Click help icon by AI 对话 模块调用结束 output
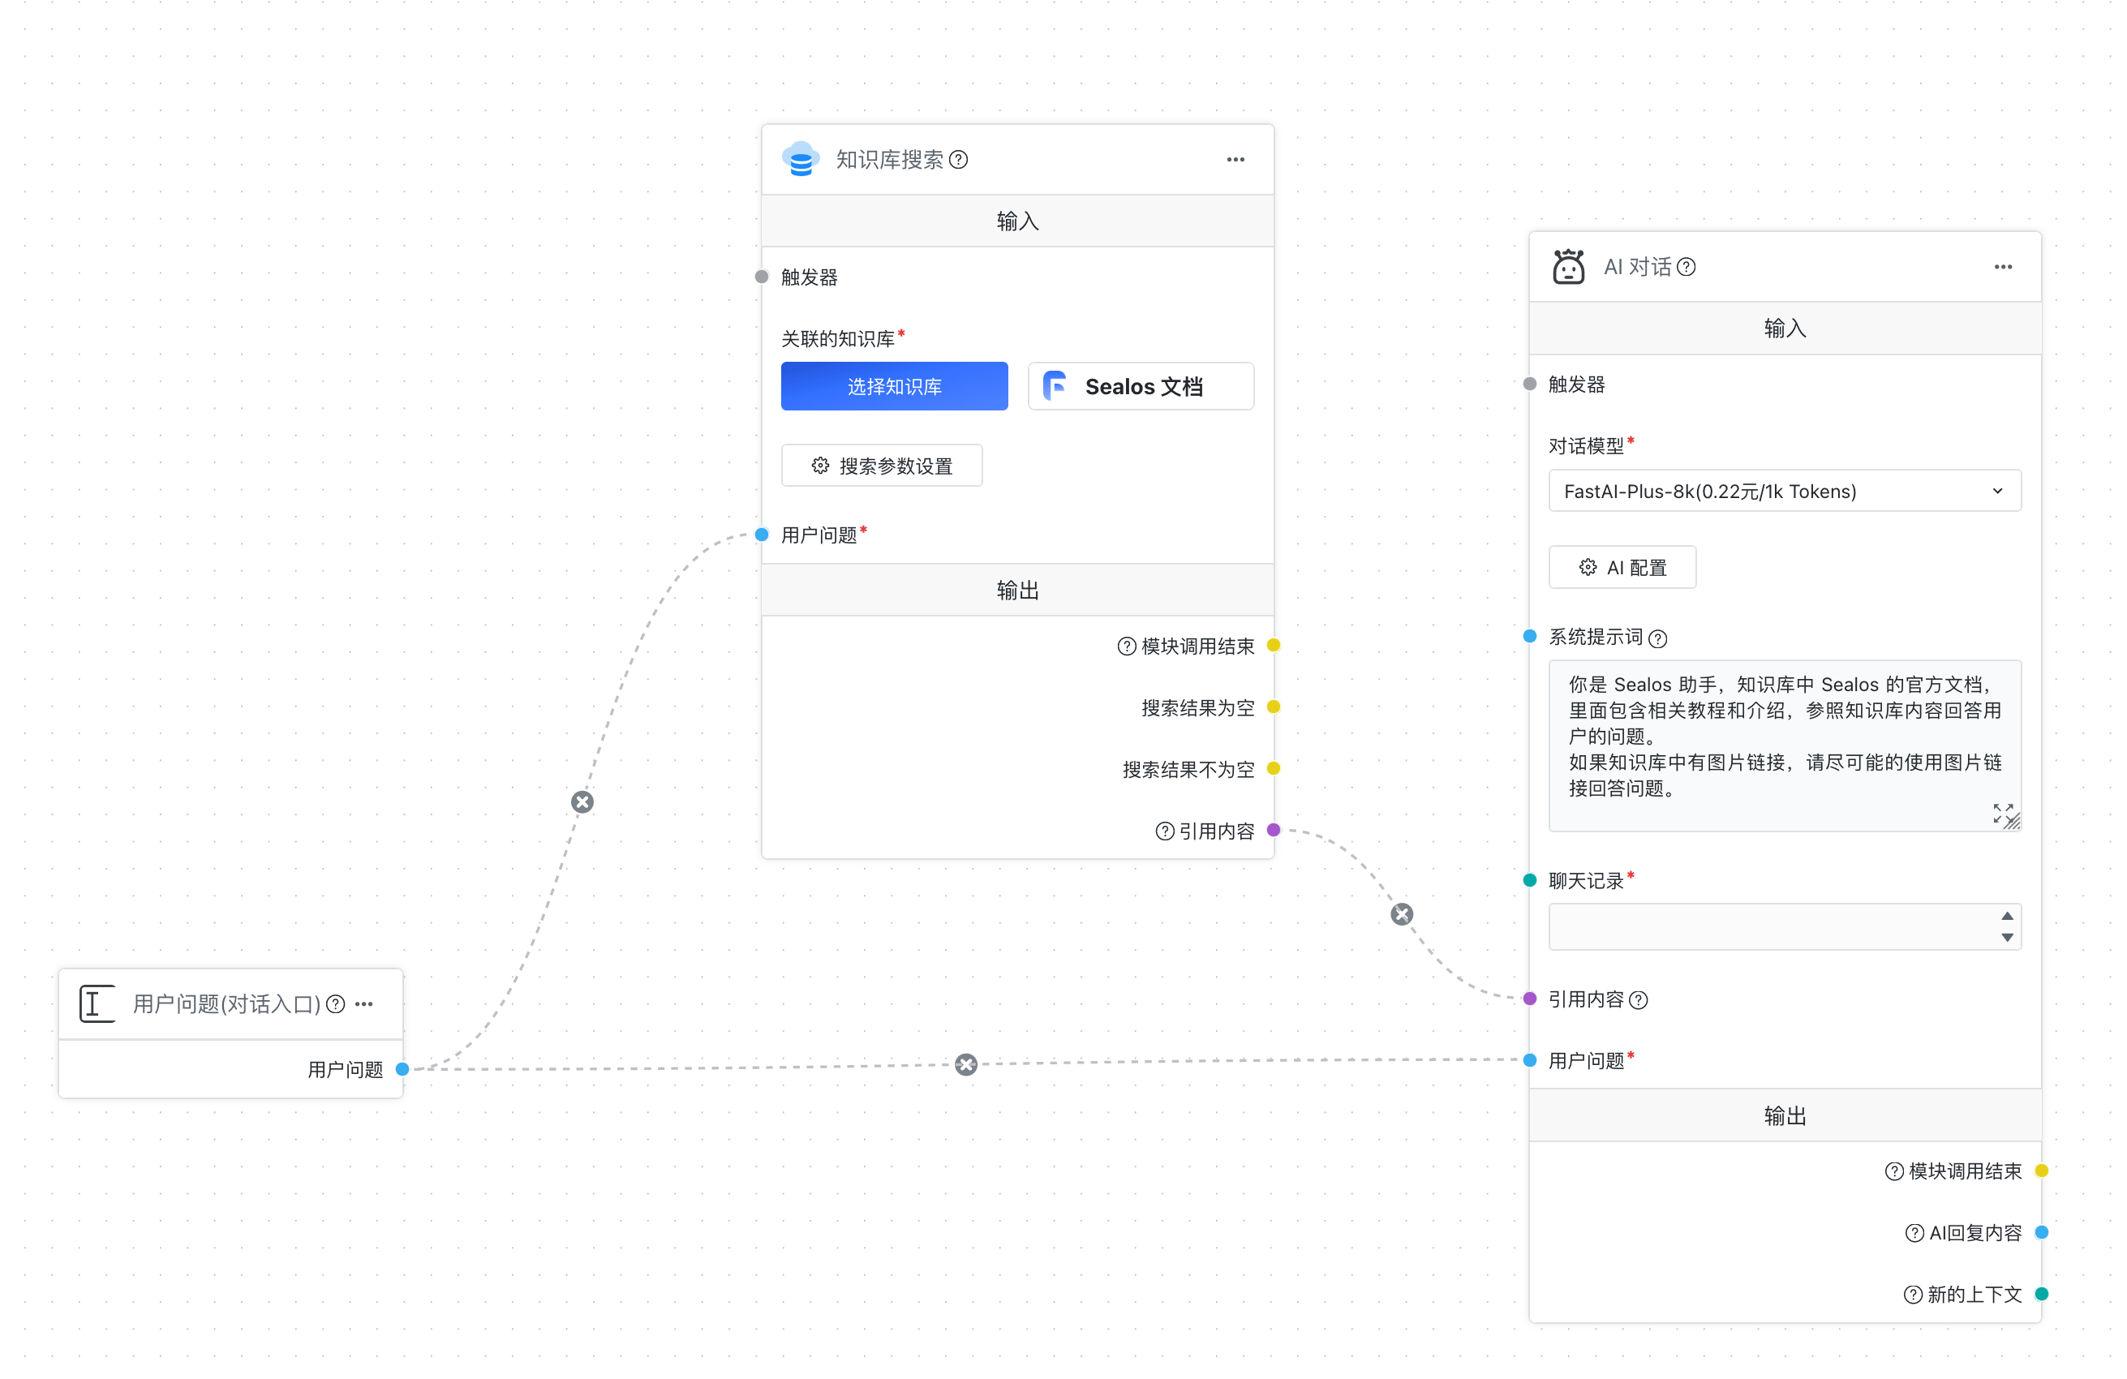Screen dimensions: 2127x1379 point(1893,1171)
